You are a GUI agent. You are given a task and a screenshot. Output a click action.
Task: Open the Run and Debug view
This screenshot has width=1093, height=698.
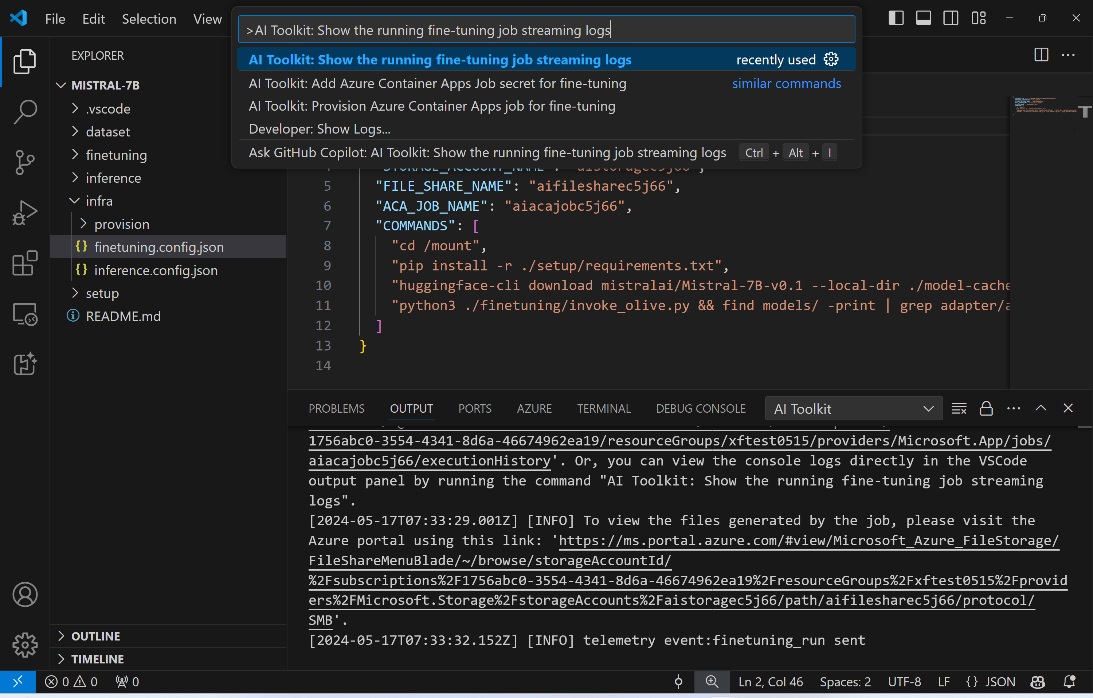[24, 213]
